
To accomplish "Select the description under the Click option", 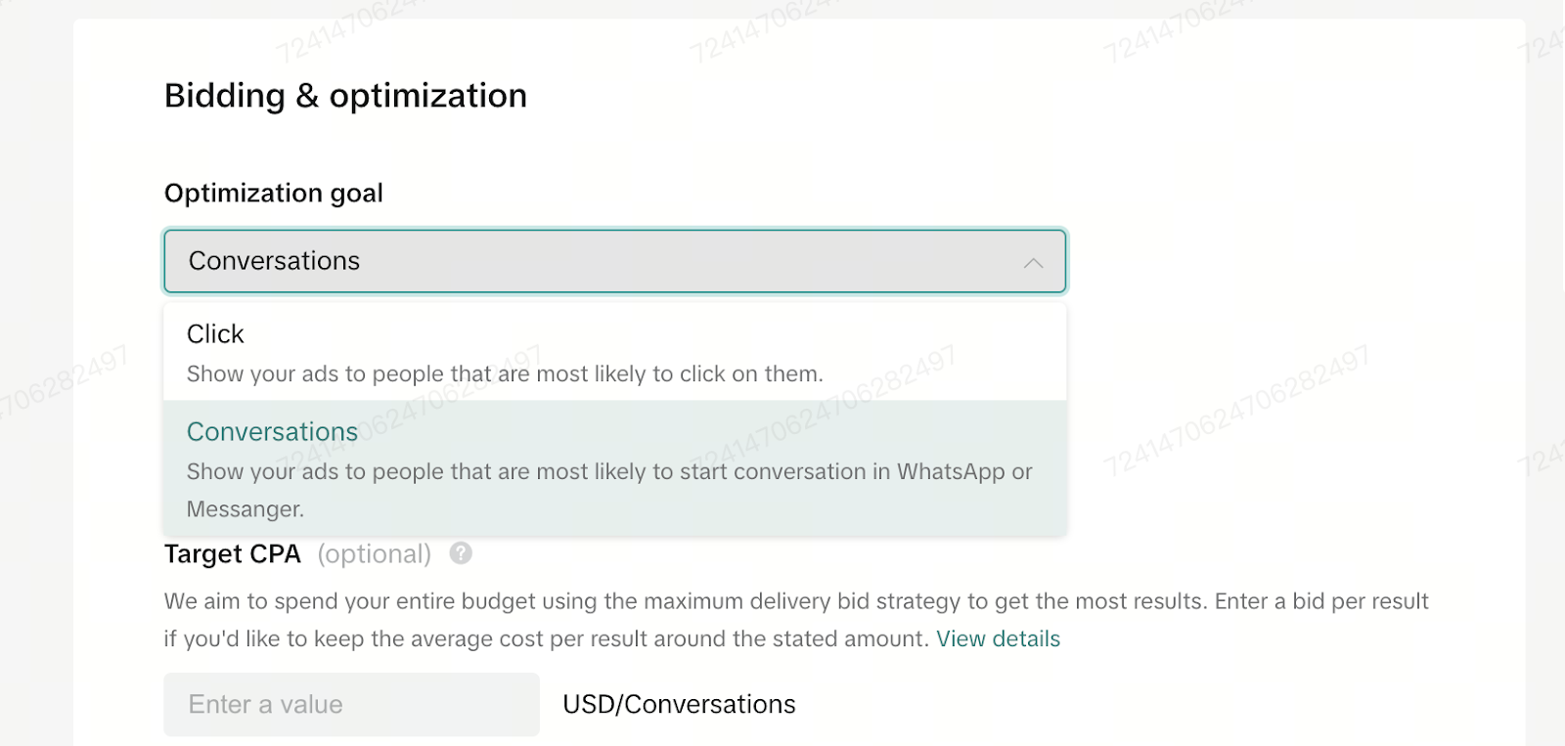I will click(505, 373).
